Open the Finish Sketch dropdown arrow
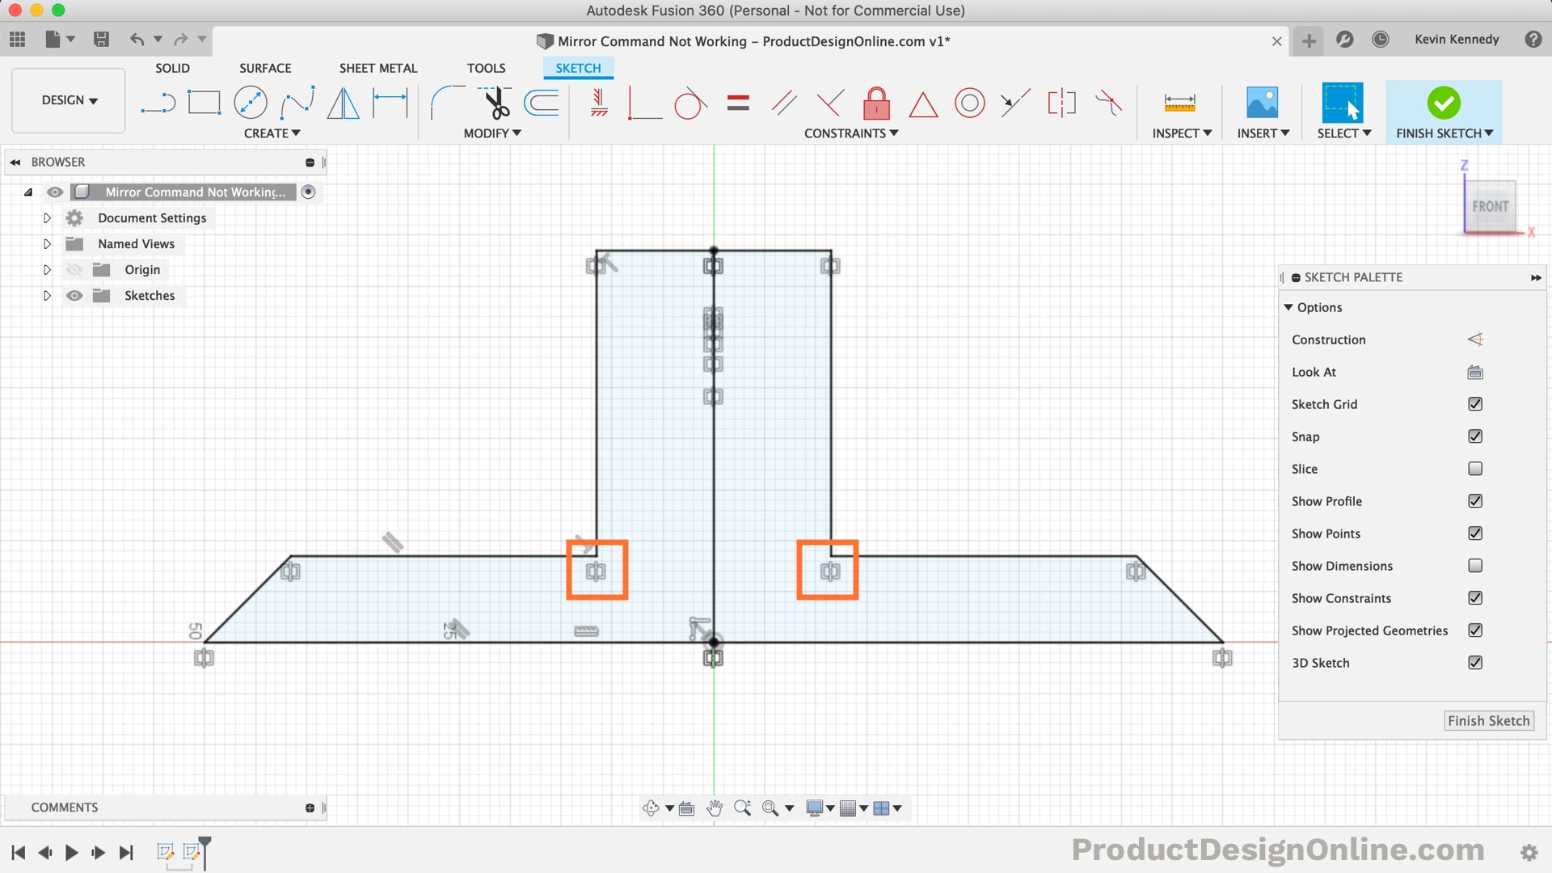The image size is (1552, 873). tap(1489, 133)
